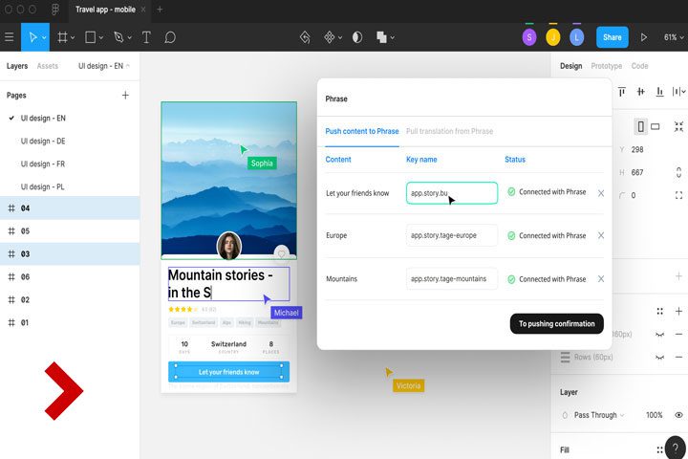
Task: Open the Design tab
Action: pos(570,66)
